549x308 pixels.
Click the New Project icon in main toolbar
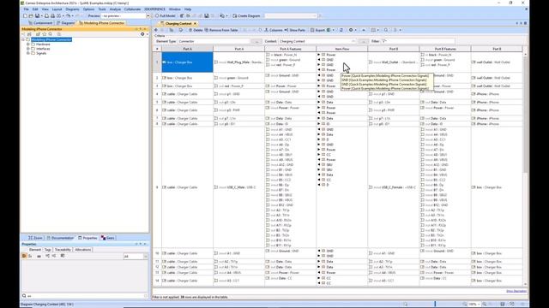click(25, 15)
